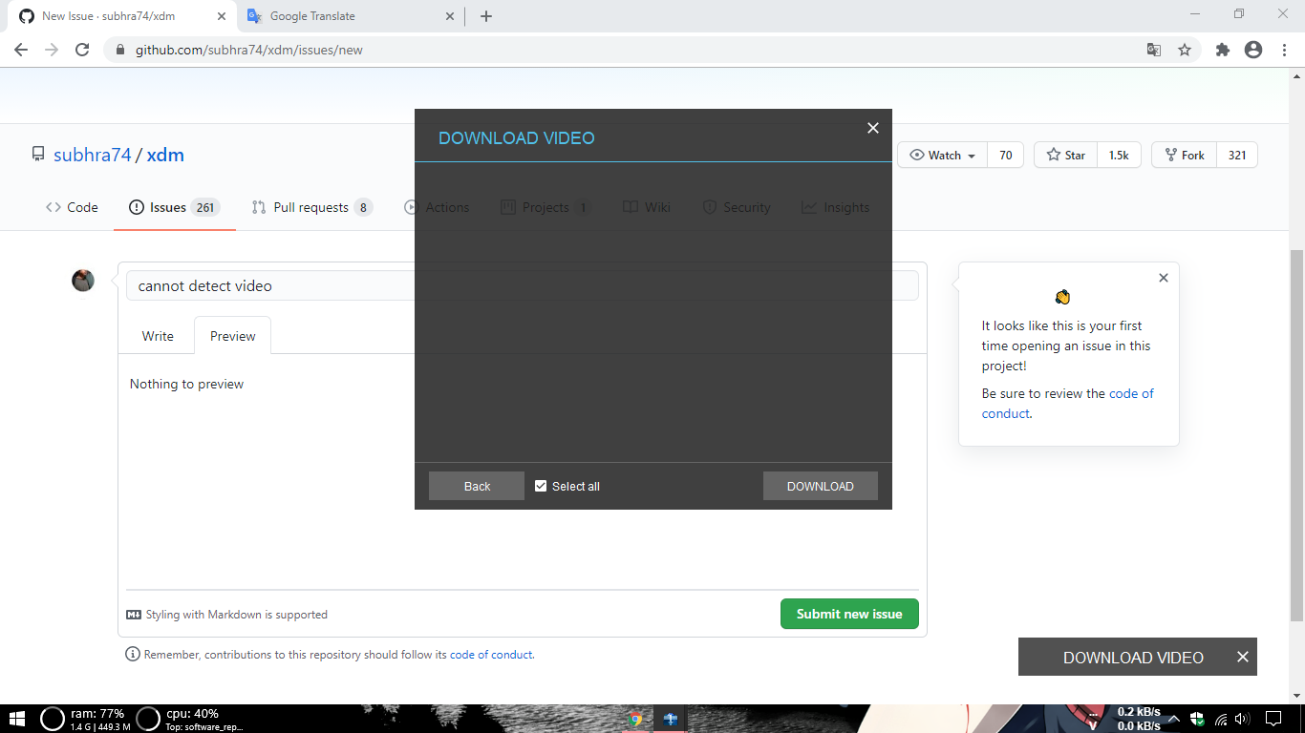1305x733 pixels.
Task: Open the Extensions puzzle icon
Action: click(1222, 50)
